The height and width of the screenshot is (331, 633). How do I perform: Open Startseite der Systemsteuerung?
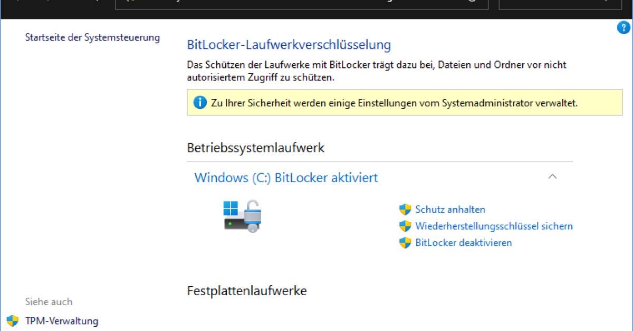tap(92, 37)
